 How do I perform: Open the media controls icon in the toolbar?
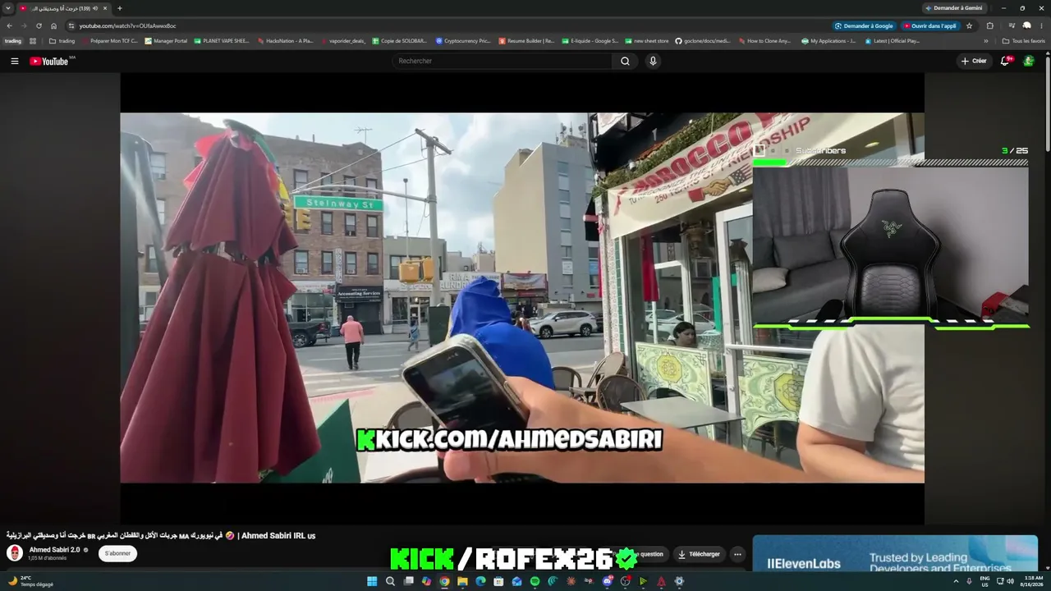point(1012,25)
